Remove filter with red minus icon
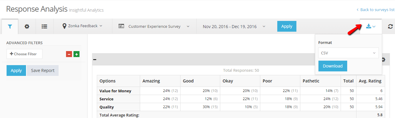This screenshot has width=395, height=118. [69, 54]
